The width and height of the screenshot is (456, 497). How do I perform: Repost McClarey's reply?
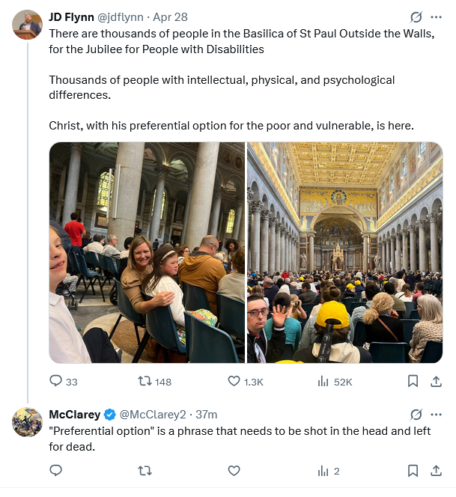146,471
